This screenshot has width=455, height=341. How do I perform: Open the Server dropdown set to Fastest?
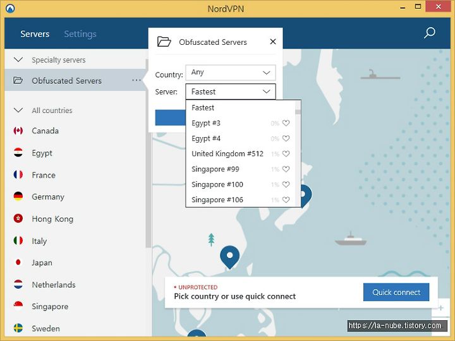coord(231,92)
